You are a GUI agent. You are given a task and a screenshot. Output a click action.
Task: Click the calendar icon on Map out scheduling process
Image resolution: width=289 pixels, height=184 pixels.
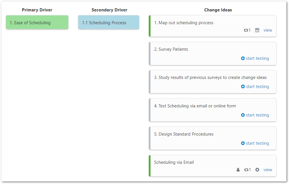257,30
